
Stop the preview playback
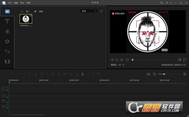pos(127,60)
